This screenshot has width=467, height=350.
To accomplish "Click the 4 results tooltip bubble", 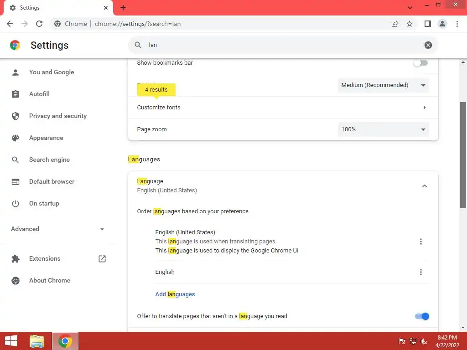I will [156, 90].
